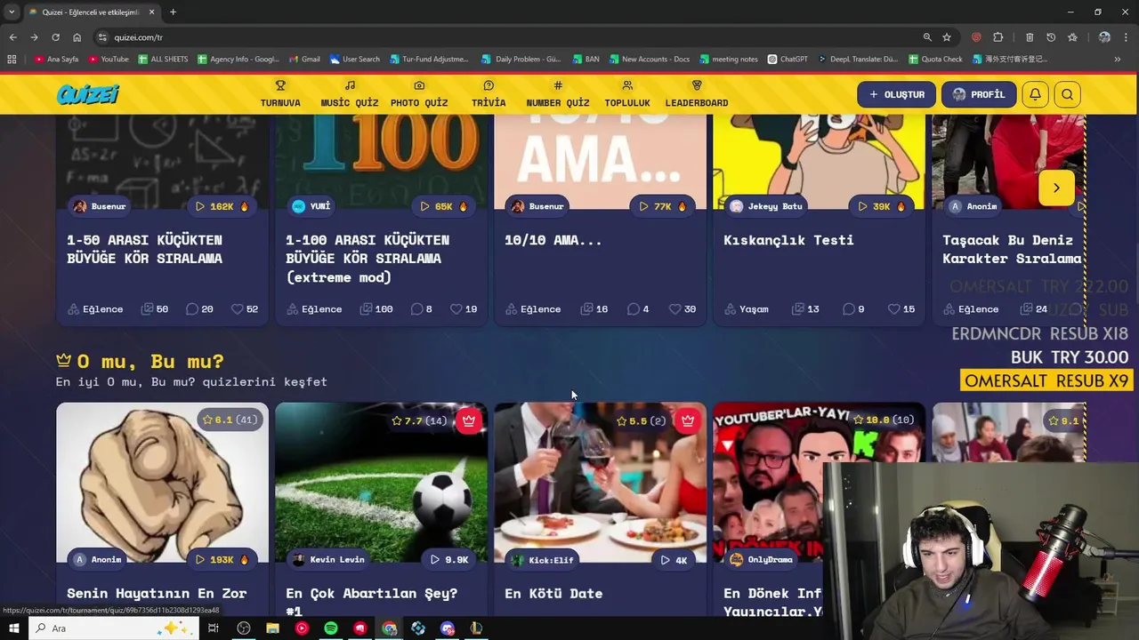Open the Quizei logo home link
Image resolution: width=1139 pixels, height=640 pixels.
(x=87, y=94)
